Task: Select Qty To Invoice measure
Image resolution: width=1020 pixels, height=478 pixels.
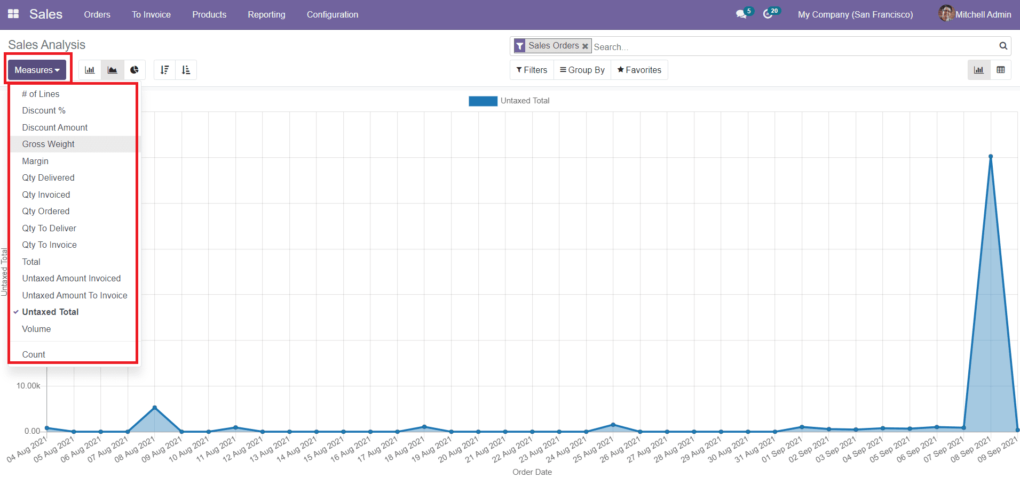Action: [75, 245]
